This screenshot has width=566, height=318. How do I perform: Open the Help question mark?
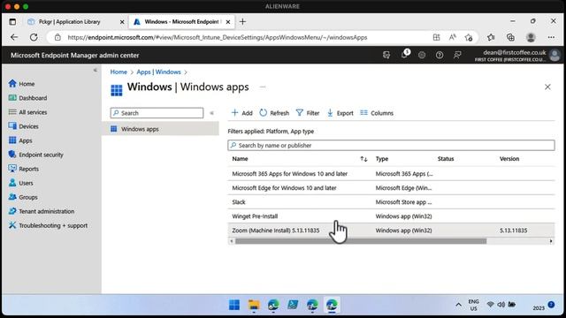[440, 55]
